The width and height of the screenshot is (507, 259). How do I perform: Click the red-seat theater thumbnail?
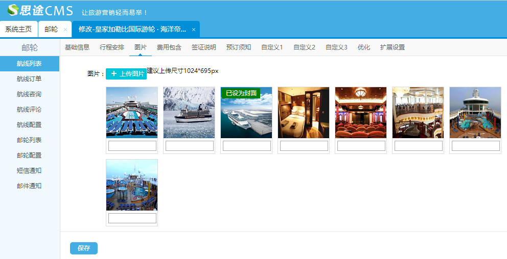361,113
